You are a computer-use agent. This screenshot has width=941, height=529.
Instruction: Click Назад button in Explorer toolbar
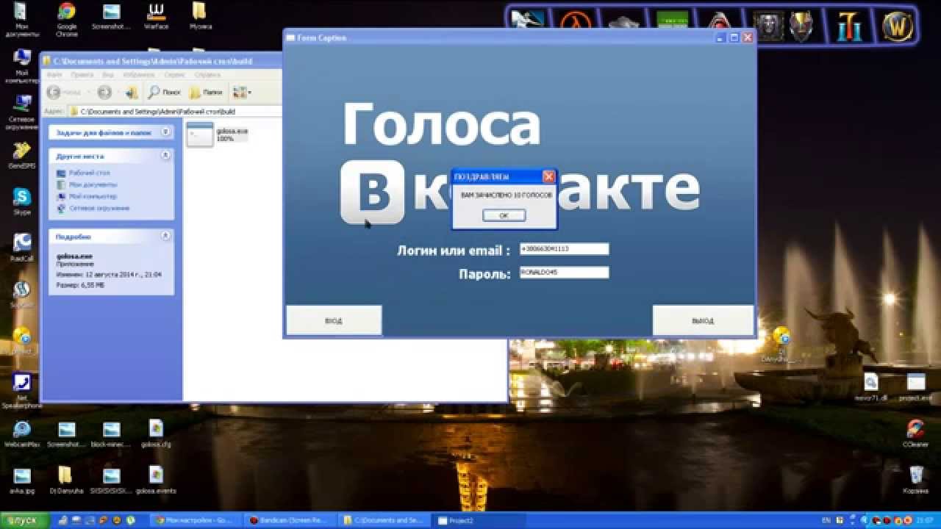pos(64,92)
